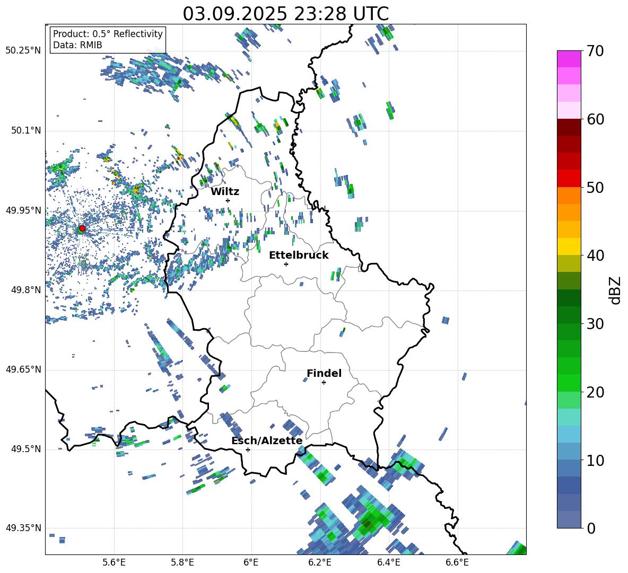Click the Wiltz city label
The width and height of the screenshot is (628, 573).
click(225, 192)
